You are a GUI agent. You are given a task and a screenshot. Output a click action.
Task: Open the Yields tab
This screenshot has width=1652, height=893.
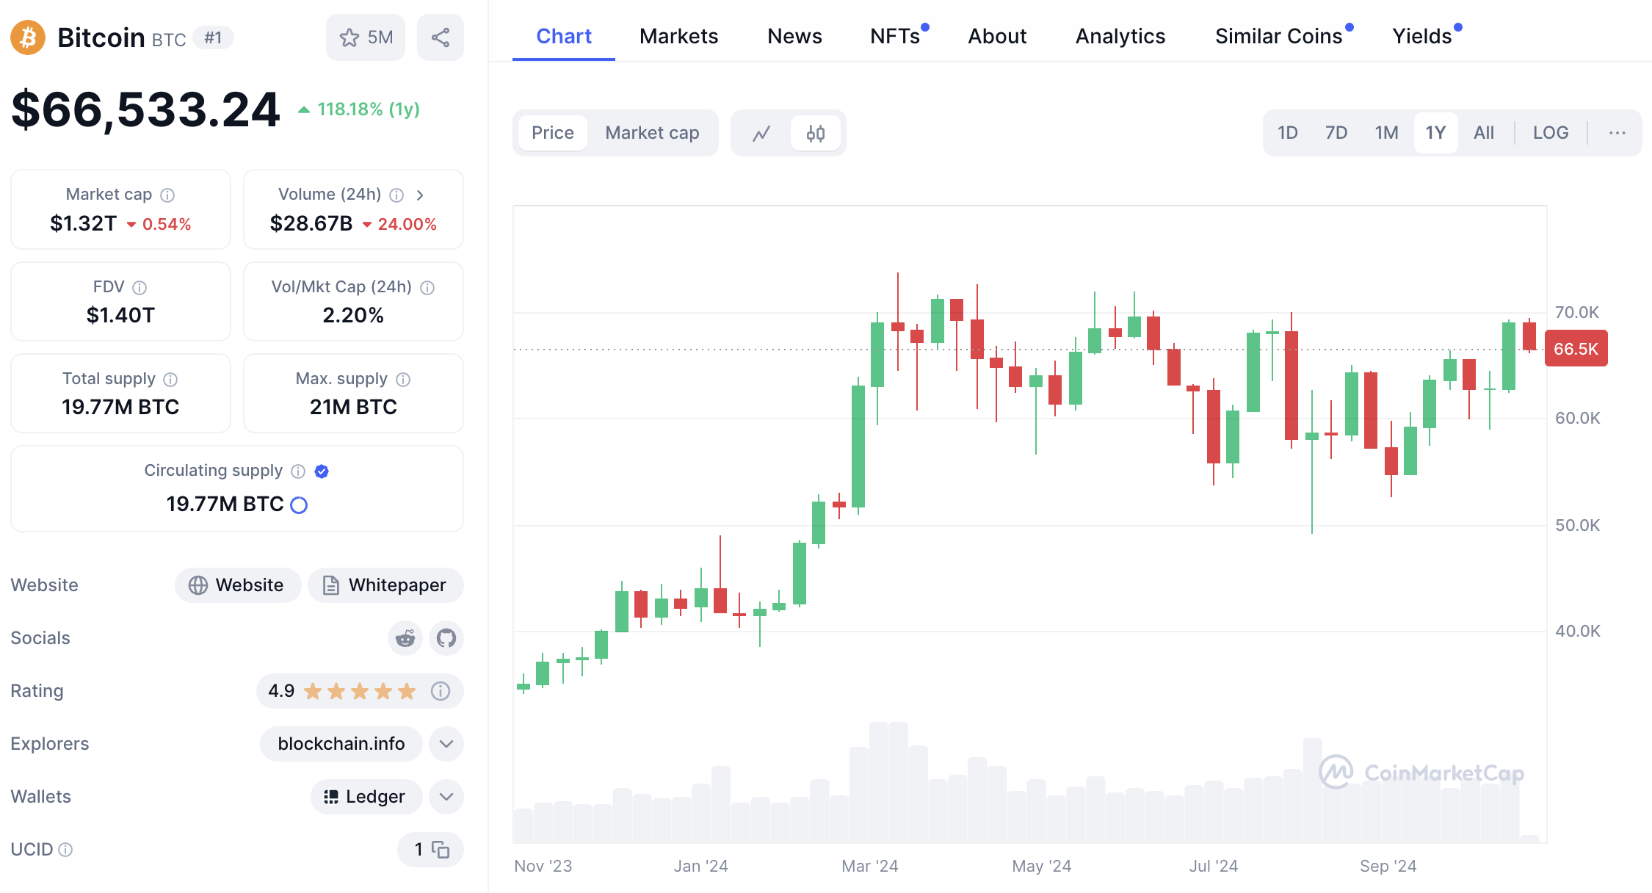point(1423,36)
